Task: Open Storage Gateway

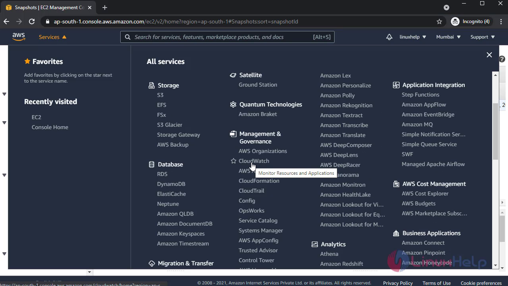Action: [x=179, y=135]
